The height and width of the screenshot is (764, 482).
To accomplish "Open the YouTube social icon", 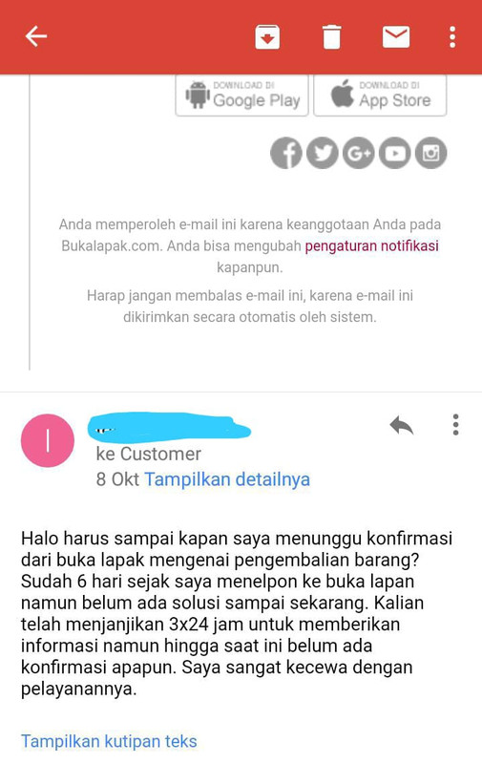I will (395, 153).
